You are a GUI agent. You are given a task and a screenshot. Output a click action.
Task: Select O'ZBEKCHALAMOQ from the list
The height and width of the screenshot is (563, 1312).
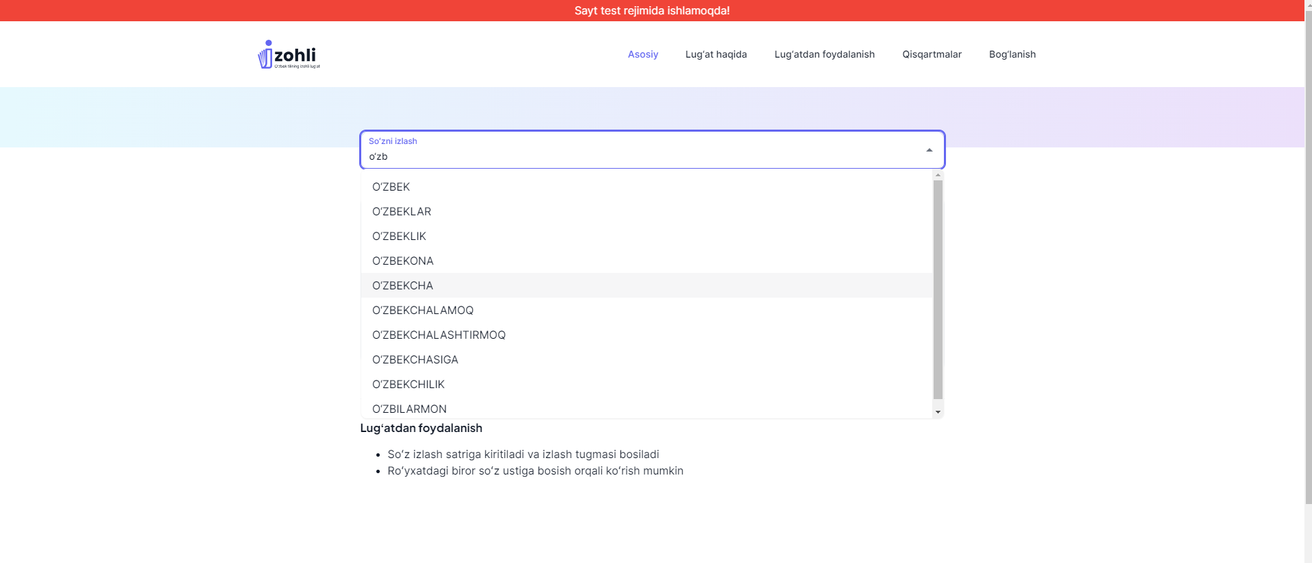click(423, 310)
